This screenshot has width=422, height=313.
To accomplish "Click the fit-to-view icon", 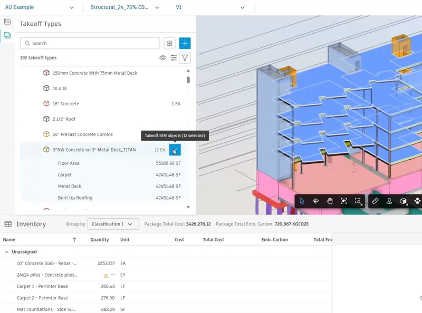I will pyautogui.click(x=344, y=201).
